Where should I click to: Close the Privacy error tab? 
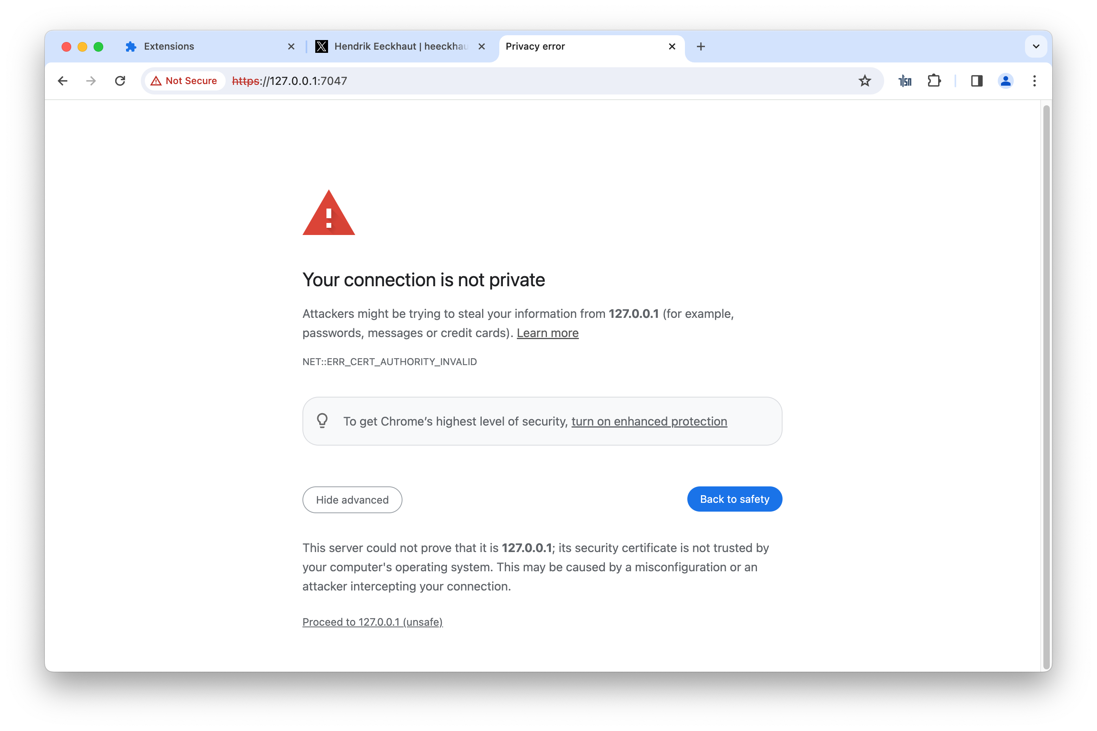[x=672, y=46]
